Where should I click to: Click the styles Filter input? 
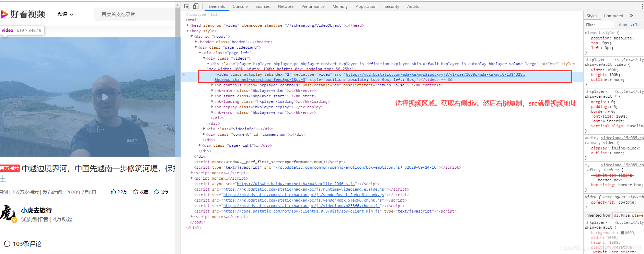[x=599, y=25]
